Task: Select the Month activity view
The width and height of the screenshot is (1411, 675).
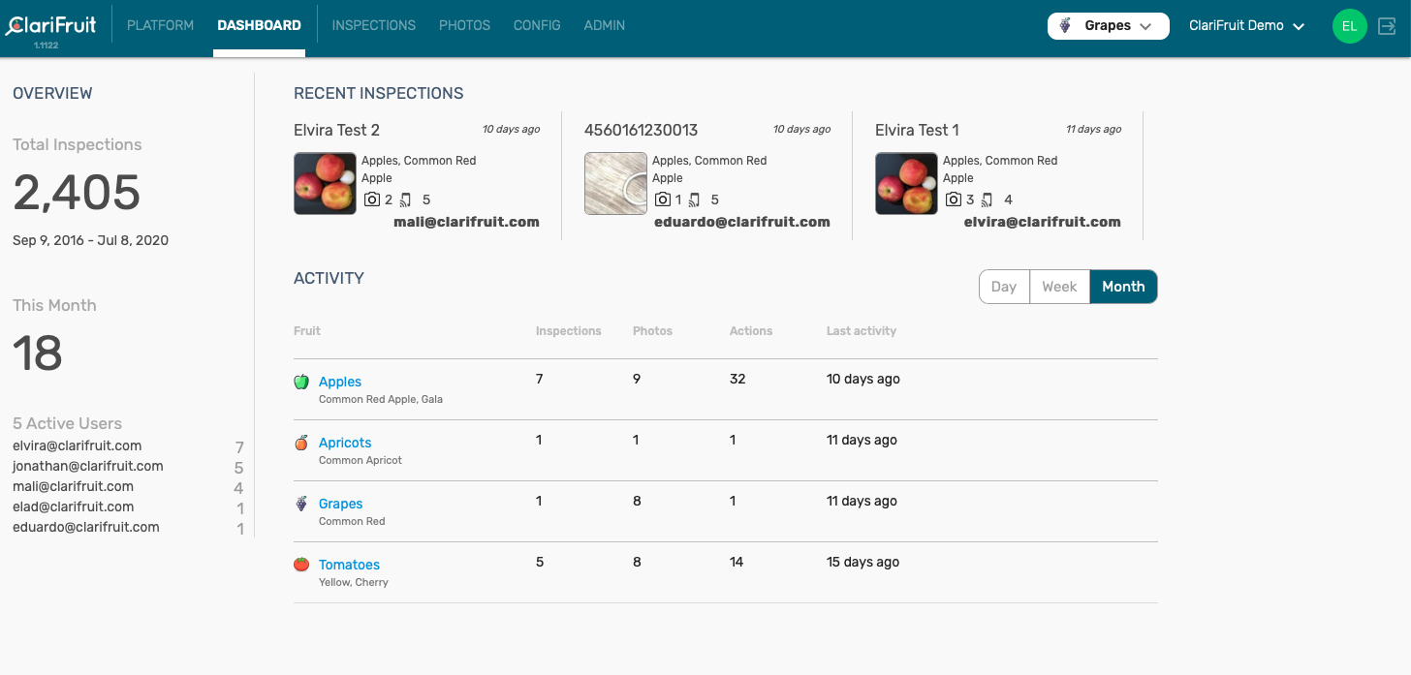Action: tap(1123, 287)
